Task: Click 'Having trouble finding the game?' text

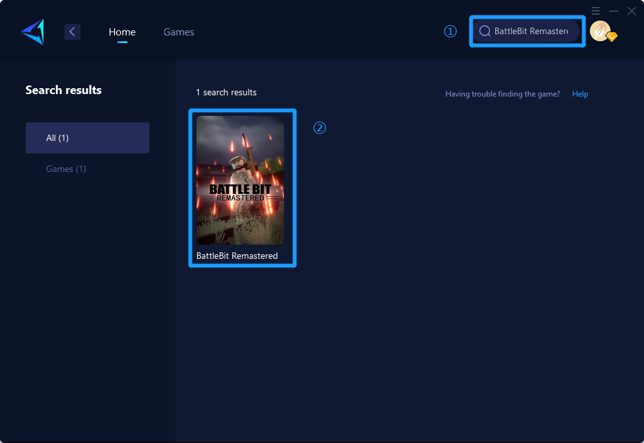Action: [x=503, y=93]
